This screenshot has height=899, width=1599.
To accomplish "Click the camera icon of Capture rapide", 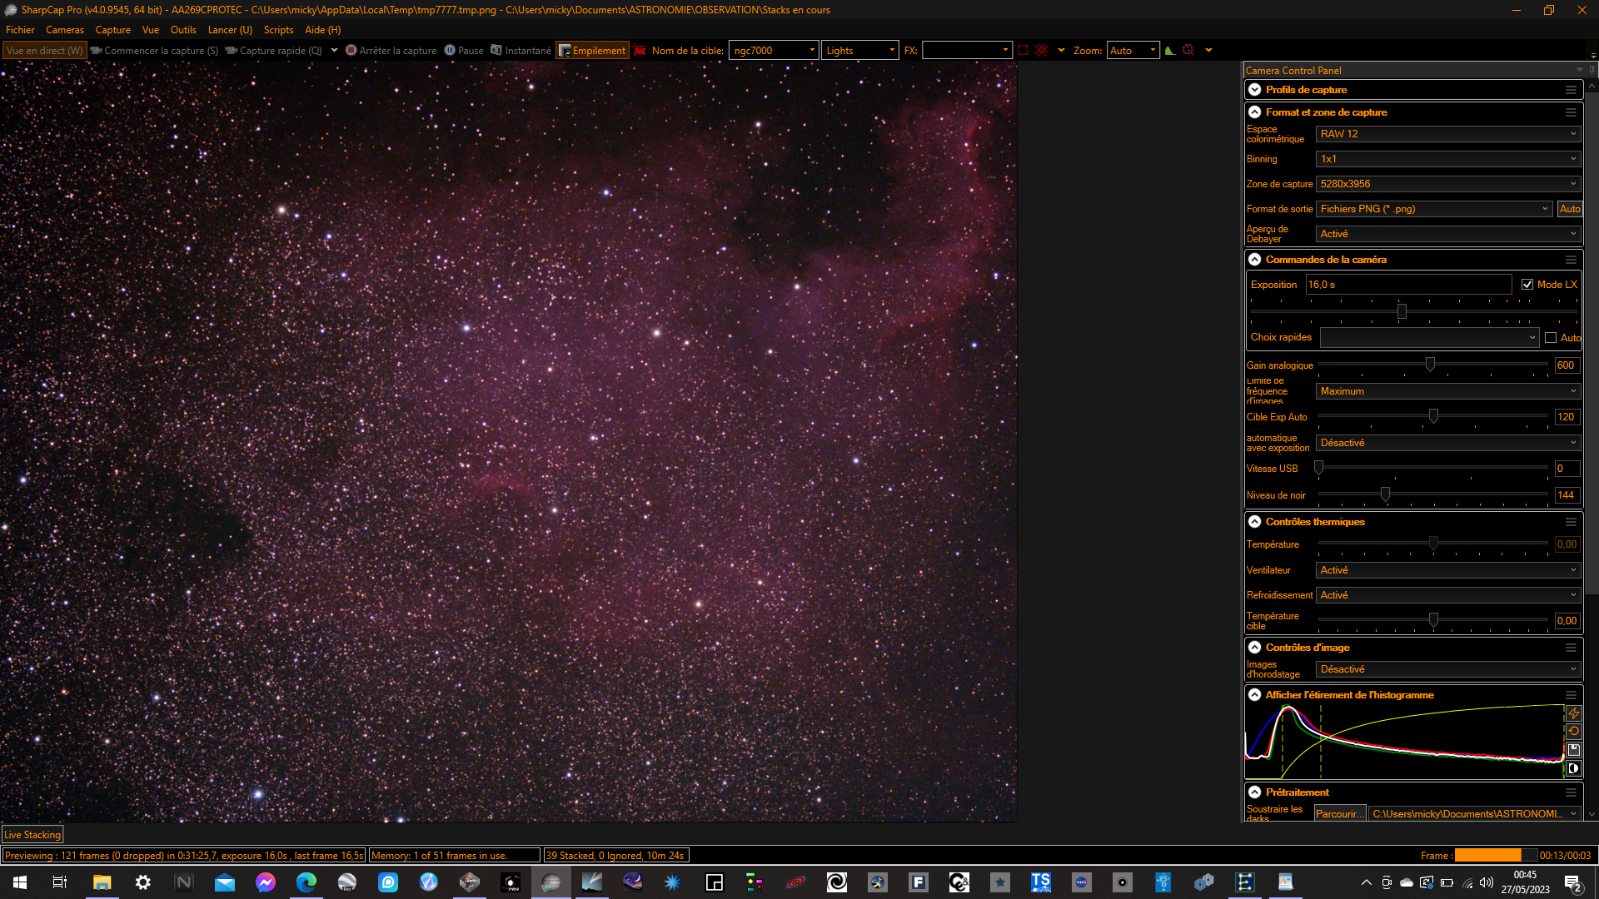I will click(232, 51).
